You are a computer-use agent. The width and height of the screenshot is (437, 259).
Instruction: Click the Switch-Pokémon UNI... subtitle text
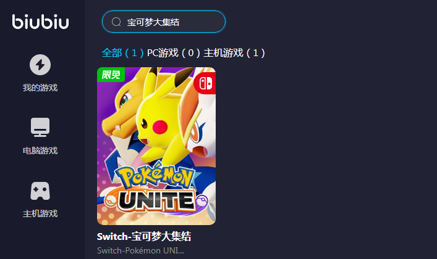[x=140, y=250]
